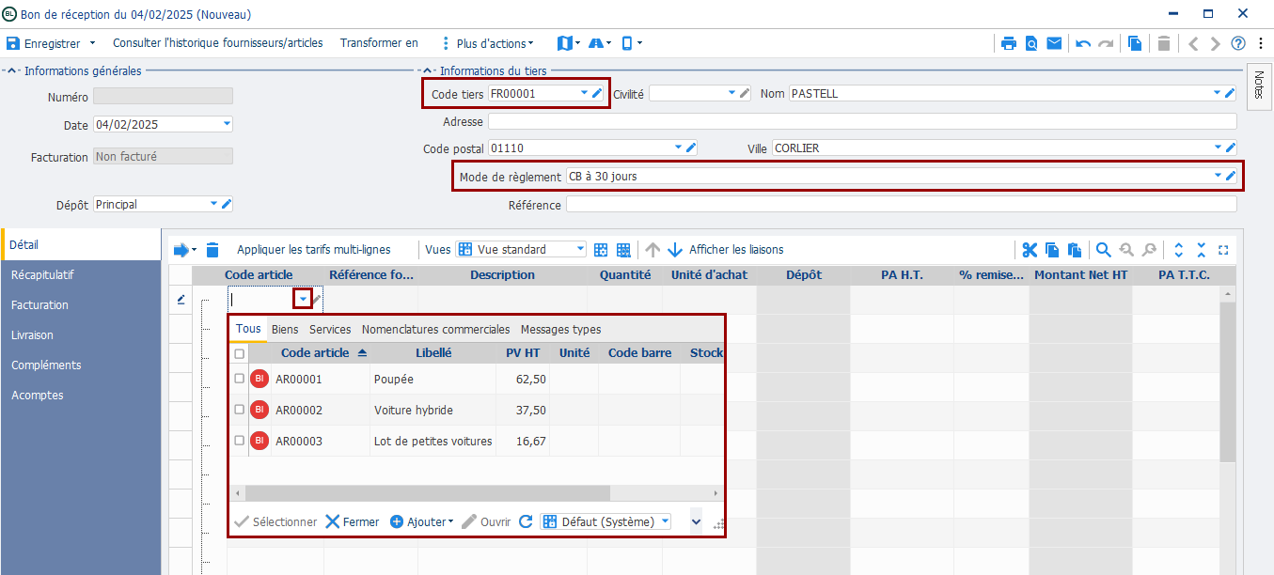Expand the Code postal dropdown
The width and height of the screenshot is (1274, 575).
[x=678, y=148]
